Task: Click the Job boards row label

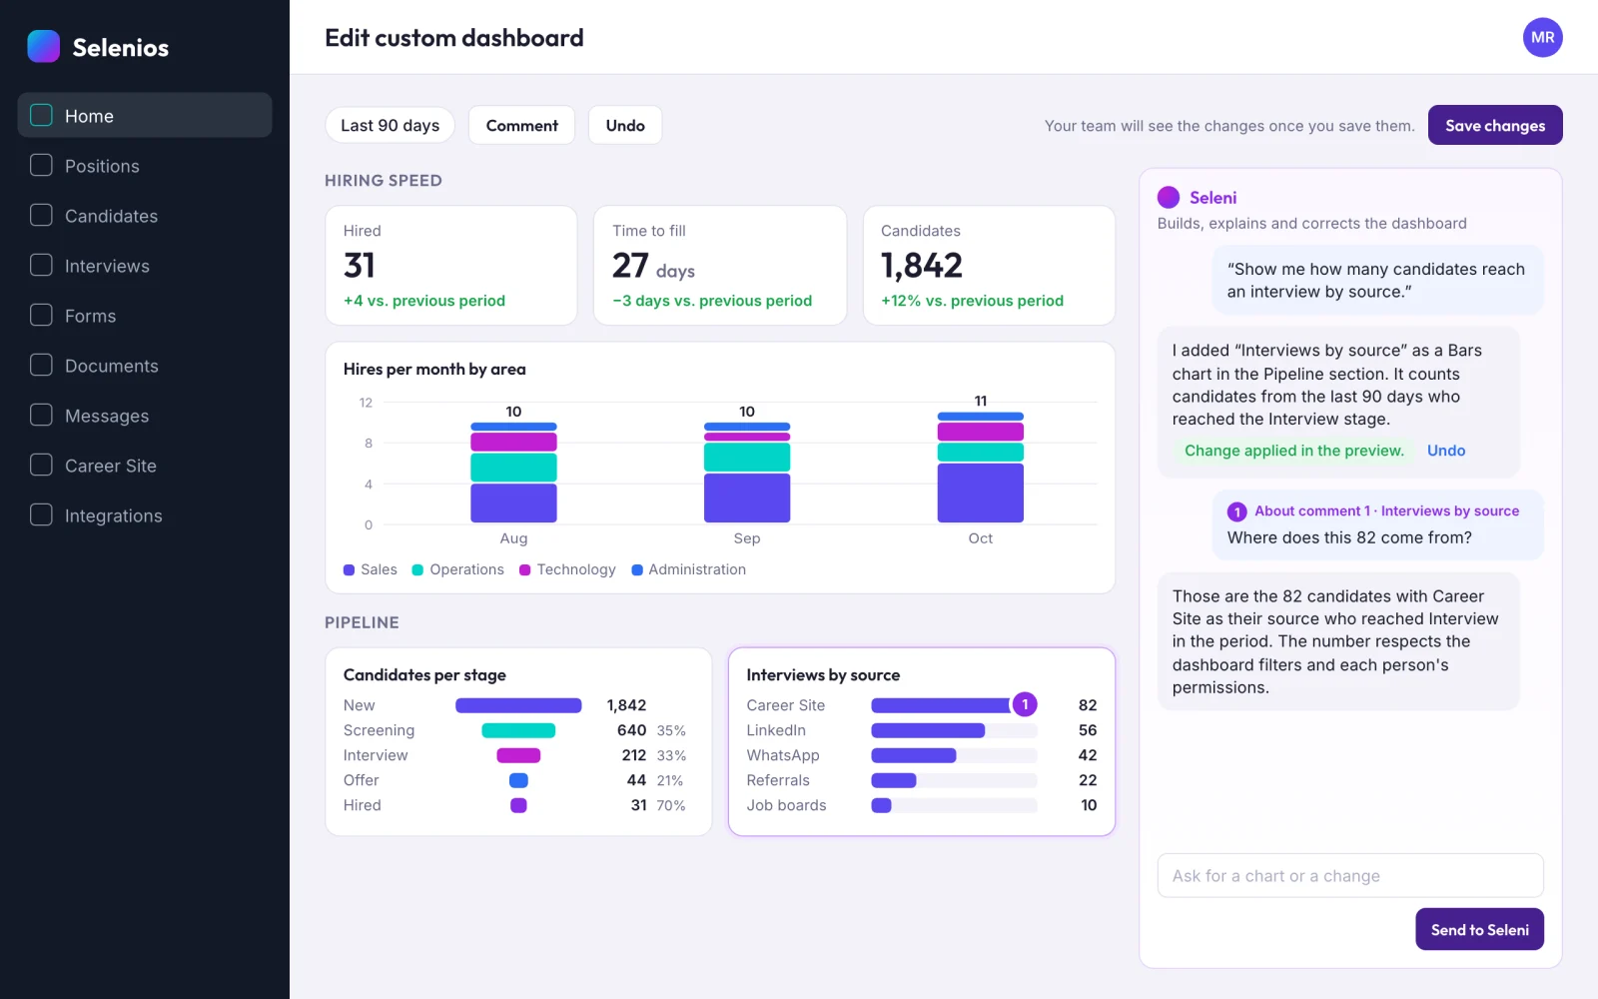Action: point(786,805)
